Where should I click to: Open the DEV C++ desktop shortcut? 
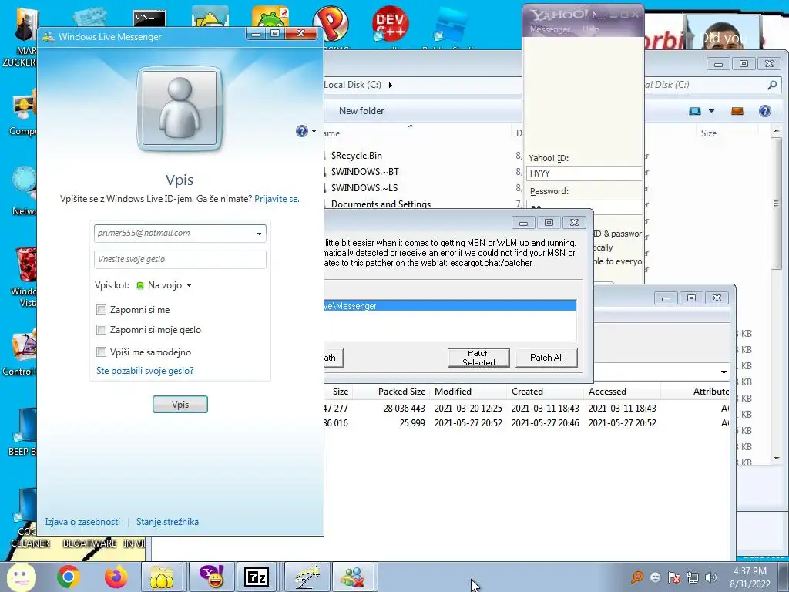pos(390,24)
